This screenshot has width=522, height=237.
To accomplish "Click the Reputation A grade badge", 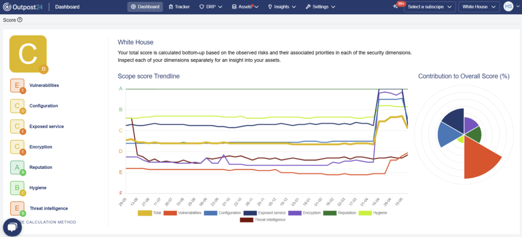I will pos(17,168).
